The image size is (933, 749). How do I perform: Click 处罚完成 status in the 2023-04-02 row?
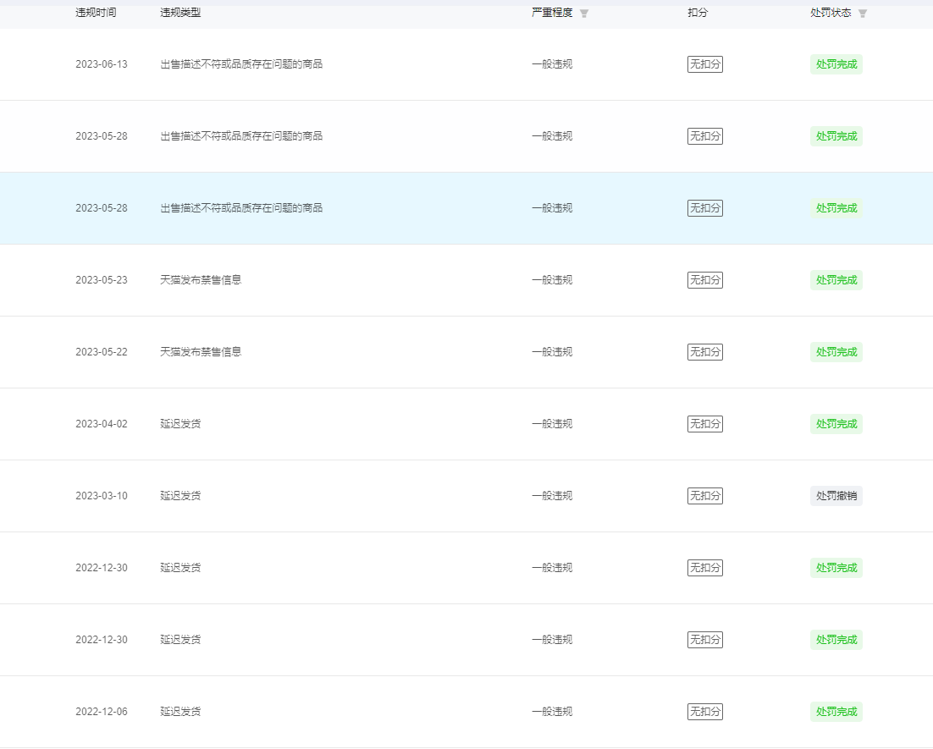coord(836,424)
